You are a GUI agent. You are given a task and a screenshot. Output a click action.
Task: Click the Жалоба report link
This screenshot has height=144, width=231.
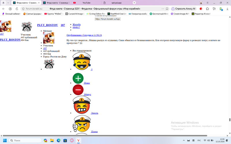(x=77, y=24)
